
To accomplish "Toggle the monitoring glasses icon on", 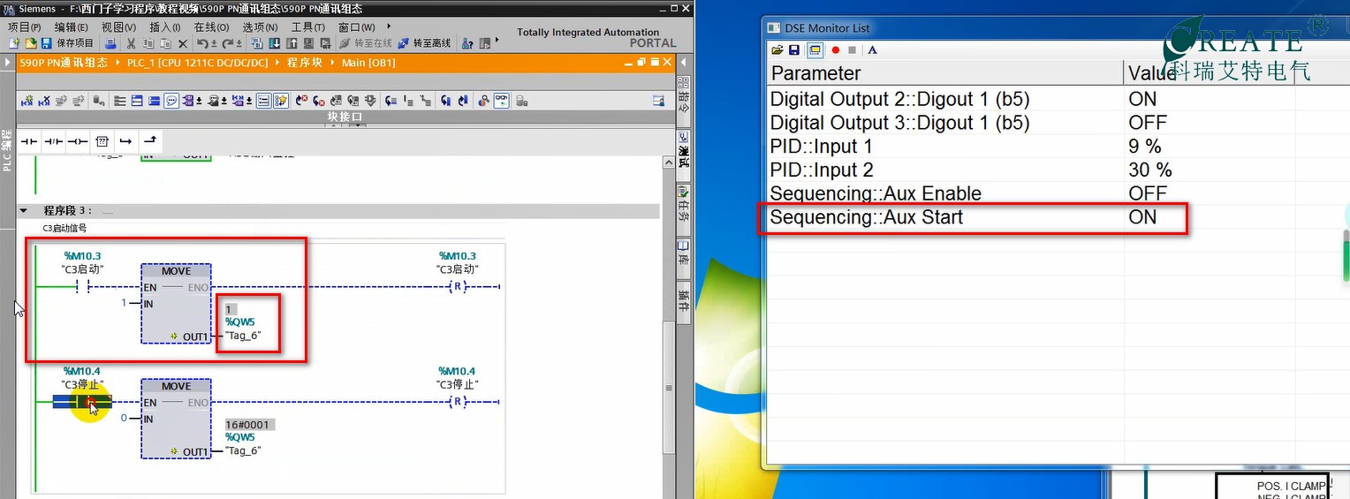I will coord(501,101).
